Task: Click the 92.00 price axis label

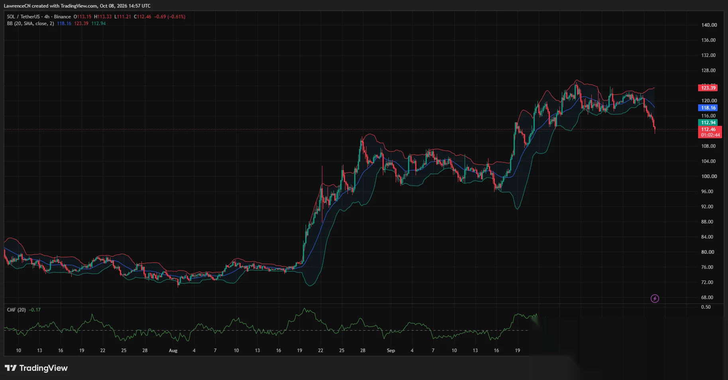Action: point(707,207)
